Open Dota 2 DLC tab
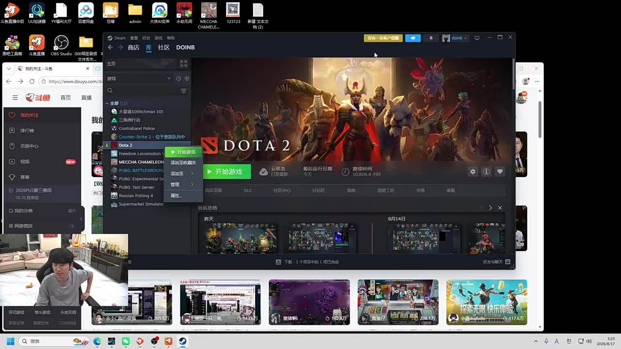Viewport: 621px width, 349px height. pos(247,190)
